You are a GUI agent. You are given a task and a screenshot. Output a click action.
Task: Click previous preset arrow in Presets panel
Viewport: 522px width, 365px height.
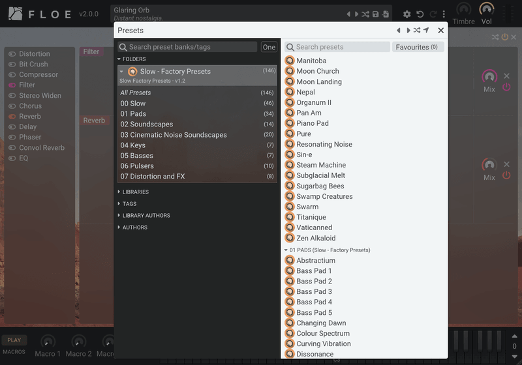pyautogui.click(x=399, y=31)
